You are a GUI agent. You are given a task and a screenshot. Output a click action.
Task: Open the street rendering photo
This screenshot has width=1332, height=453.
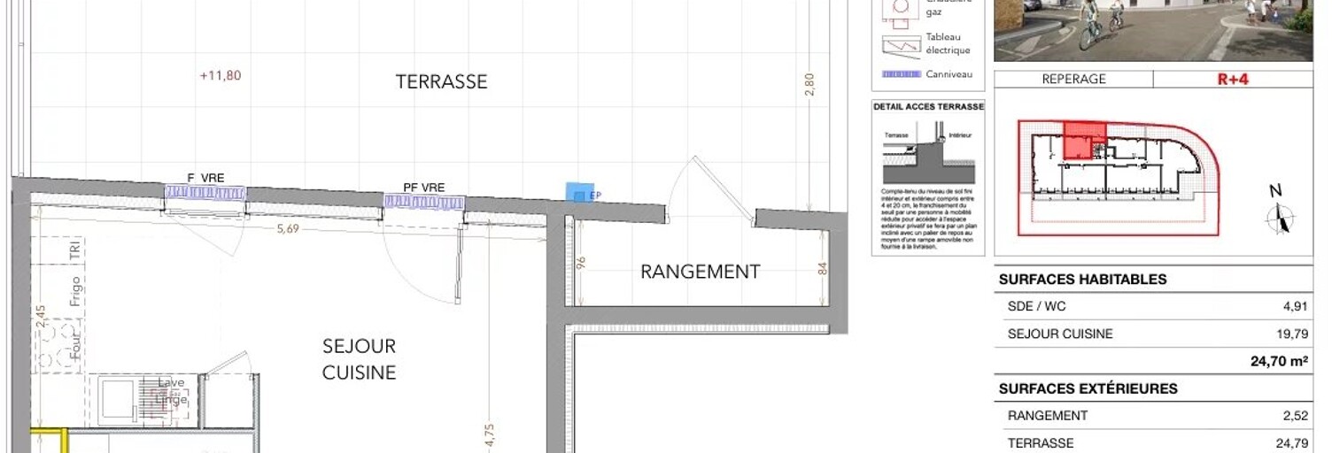pyautogui.click(x=1152, y=29)
